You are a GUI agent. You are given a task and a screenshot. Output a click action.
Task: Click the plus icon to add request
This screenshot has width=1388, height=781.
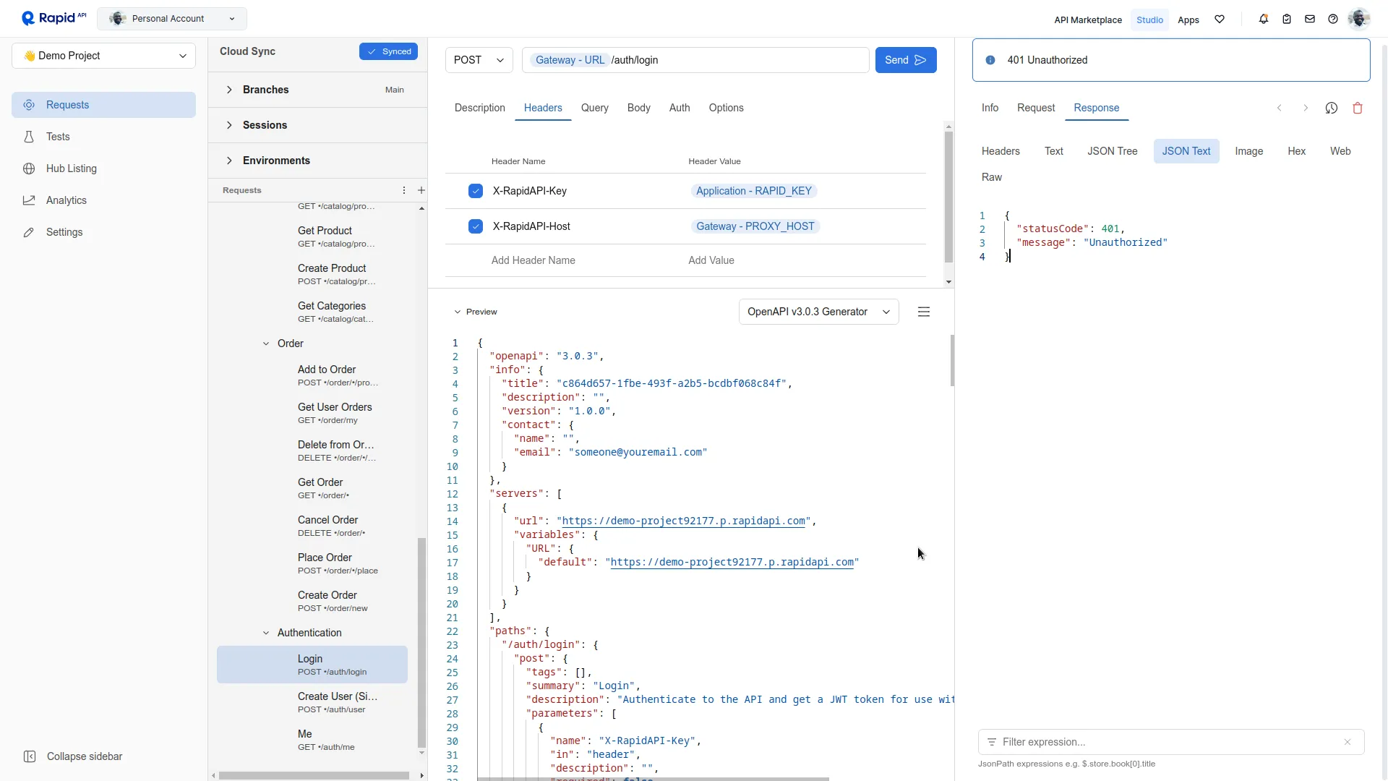pos(421,190)
